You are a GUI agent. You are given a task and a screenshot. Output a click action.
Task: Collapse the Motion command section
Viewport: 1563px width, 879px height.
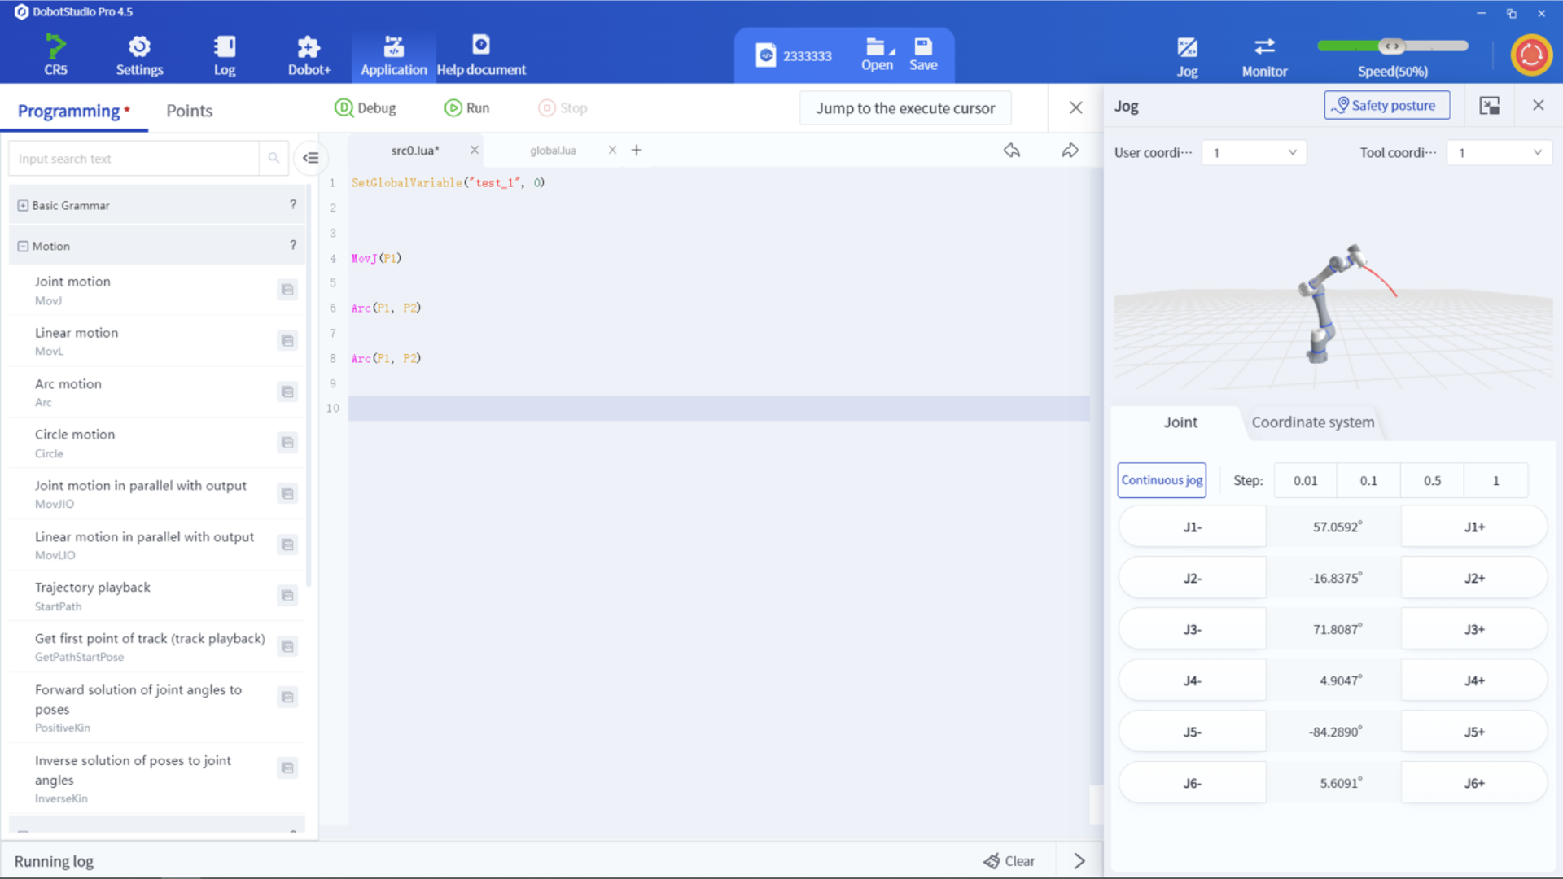(x=22, y=246)
